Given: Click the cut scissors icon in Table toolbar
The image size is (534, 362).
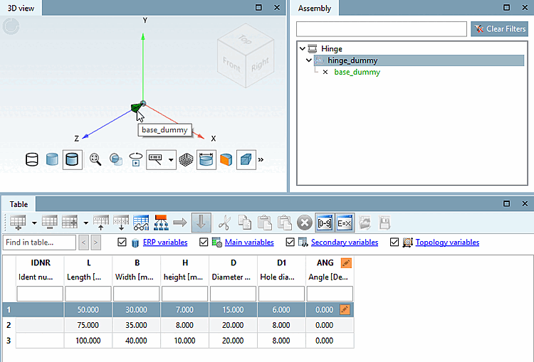Looking at the screenshot, I should (x=224, y=223).
